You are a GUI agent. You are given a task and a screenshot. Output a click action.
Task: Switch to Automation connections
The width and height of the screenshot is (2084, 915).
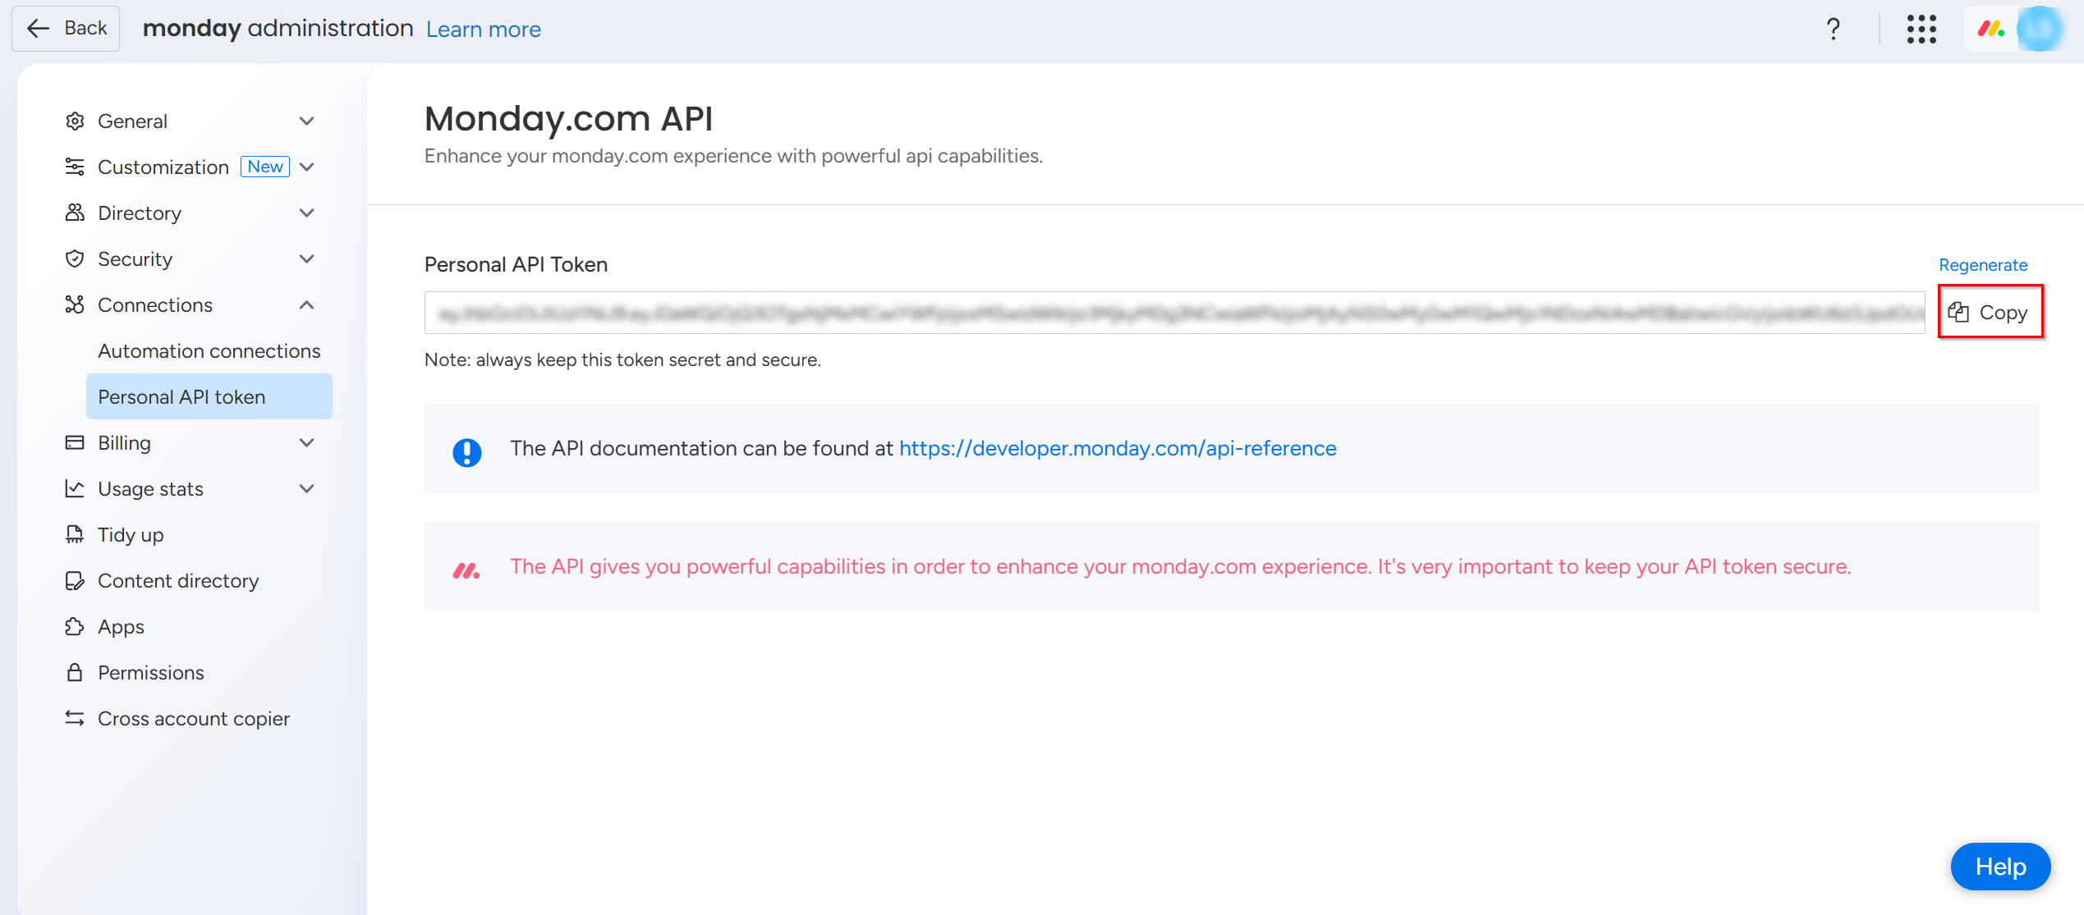[209, 350]
